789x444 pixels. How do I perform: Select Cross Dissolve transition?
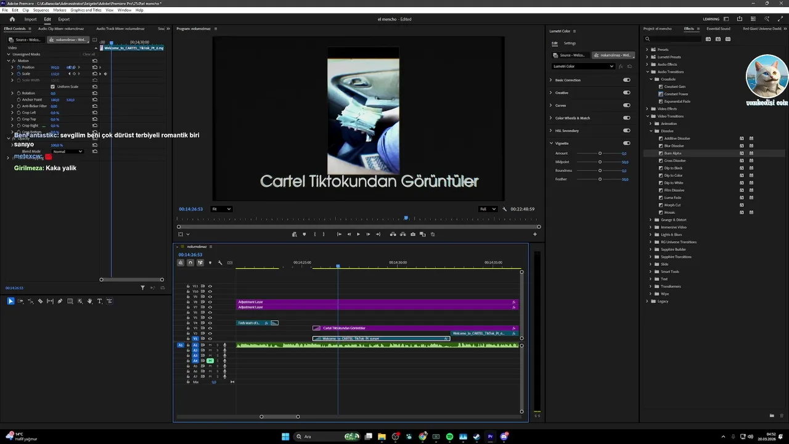click(x=675, y=160)
